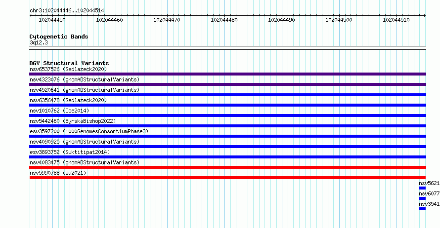440x228 pixels.
Task: Open the nsv4520641 variant label
Action: [x=85, y=90]
